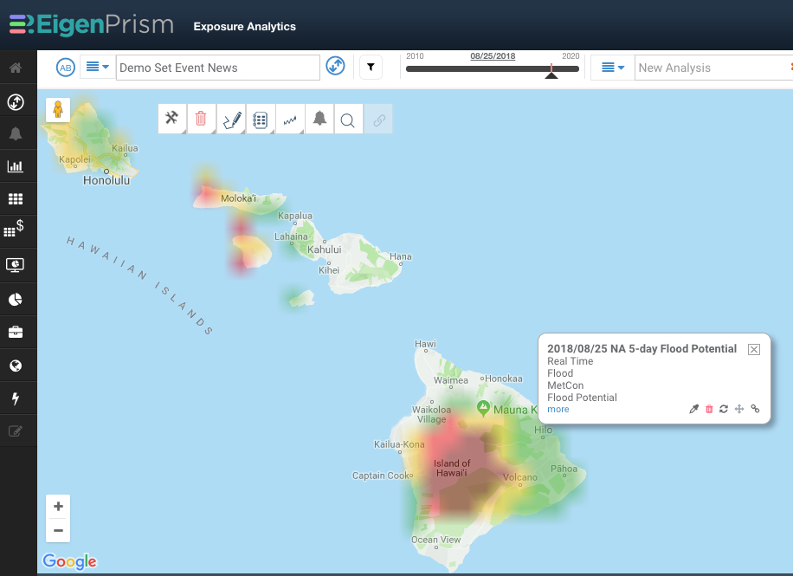Open the globe sidebar icon
793x576 pixels.
click(x=16, y=366)
